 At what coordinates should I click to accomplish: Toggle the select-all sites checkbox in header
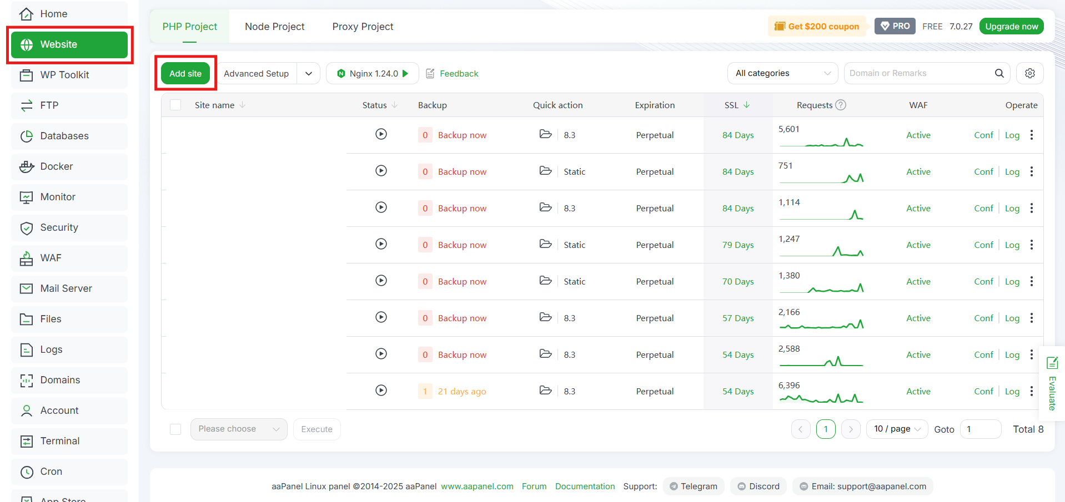[x=175, y=105]
